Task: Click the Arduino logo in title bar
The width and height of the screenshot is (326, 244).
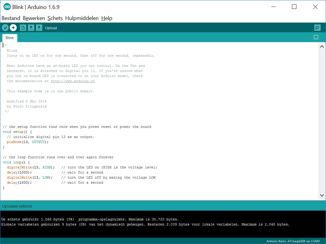Action: coord(7,7)
